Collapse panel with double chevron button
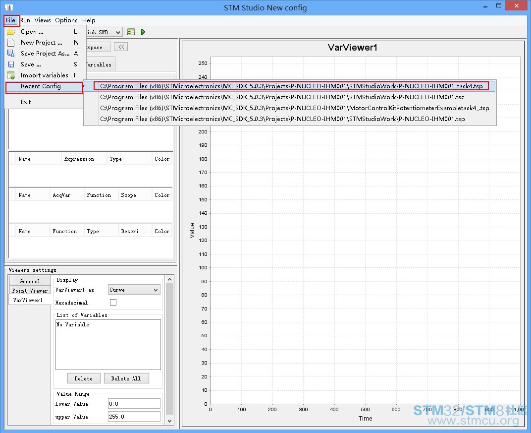Viewport: 531px width, 433px height. click(x=121, y=47)
